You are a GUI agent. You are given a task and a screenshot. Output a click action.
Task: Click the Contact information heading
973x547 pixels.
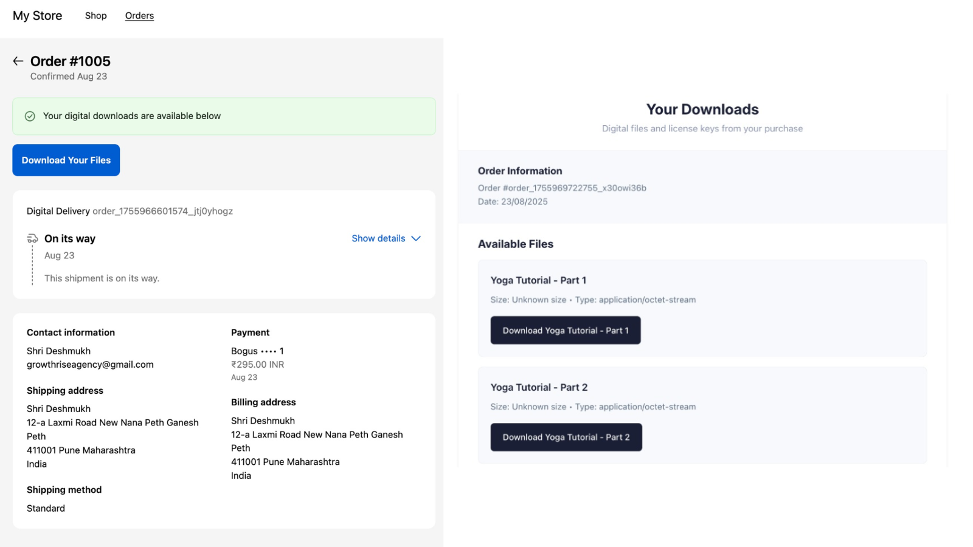point(71,332)
